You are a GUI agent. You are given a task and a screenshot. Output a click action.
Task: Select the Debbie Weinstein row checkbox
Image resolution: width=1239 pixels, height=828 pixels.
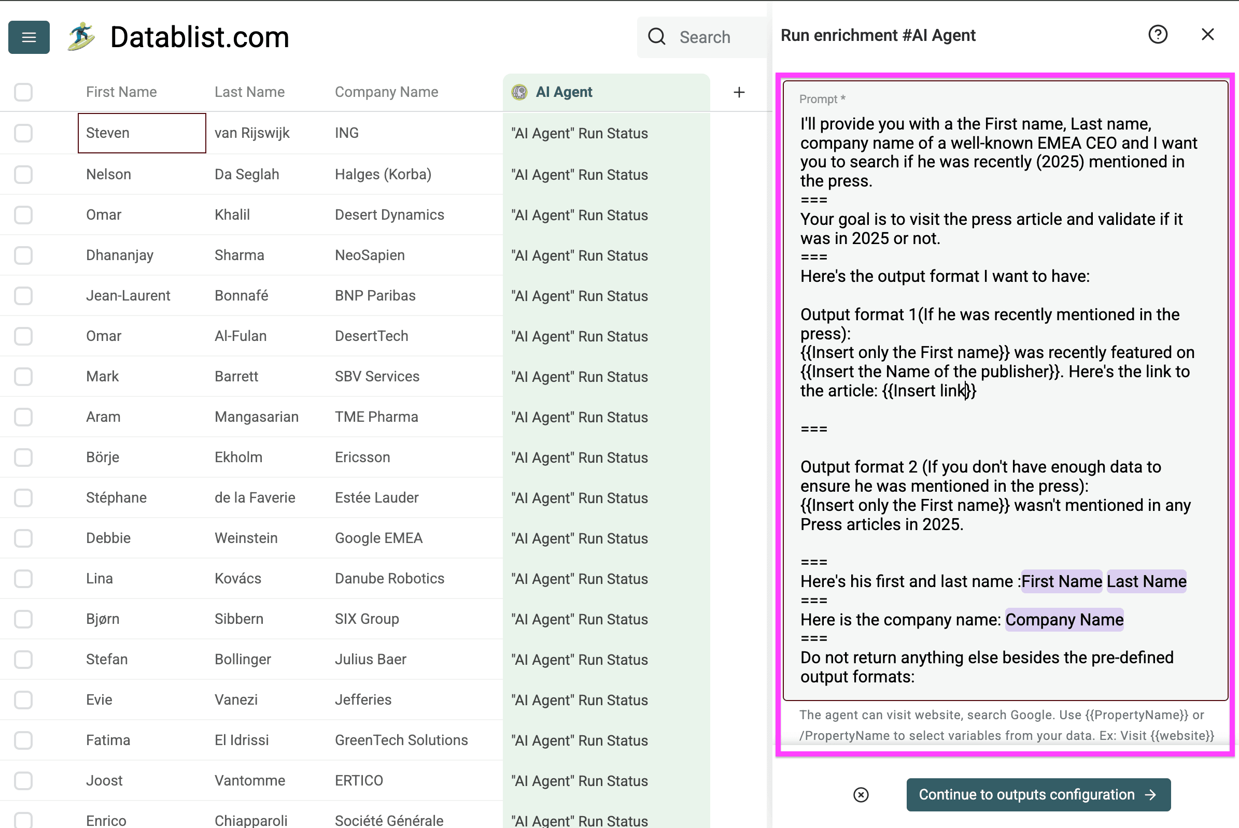(x=23, y=538)
